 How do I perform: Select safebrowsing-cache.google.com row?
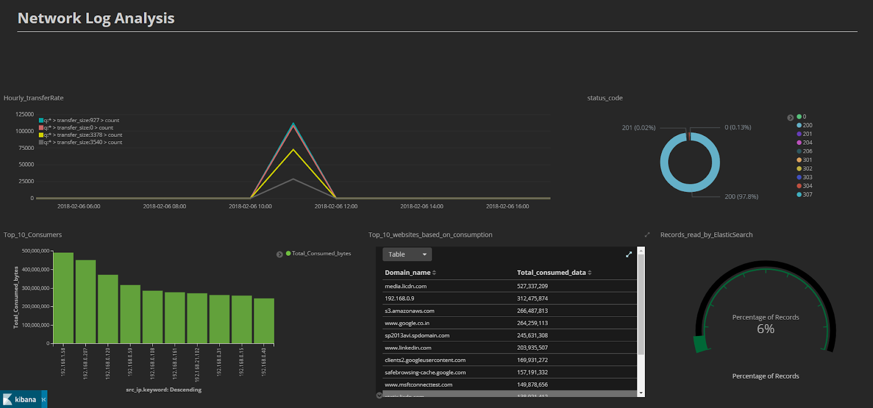(510, 373)
